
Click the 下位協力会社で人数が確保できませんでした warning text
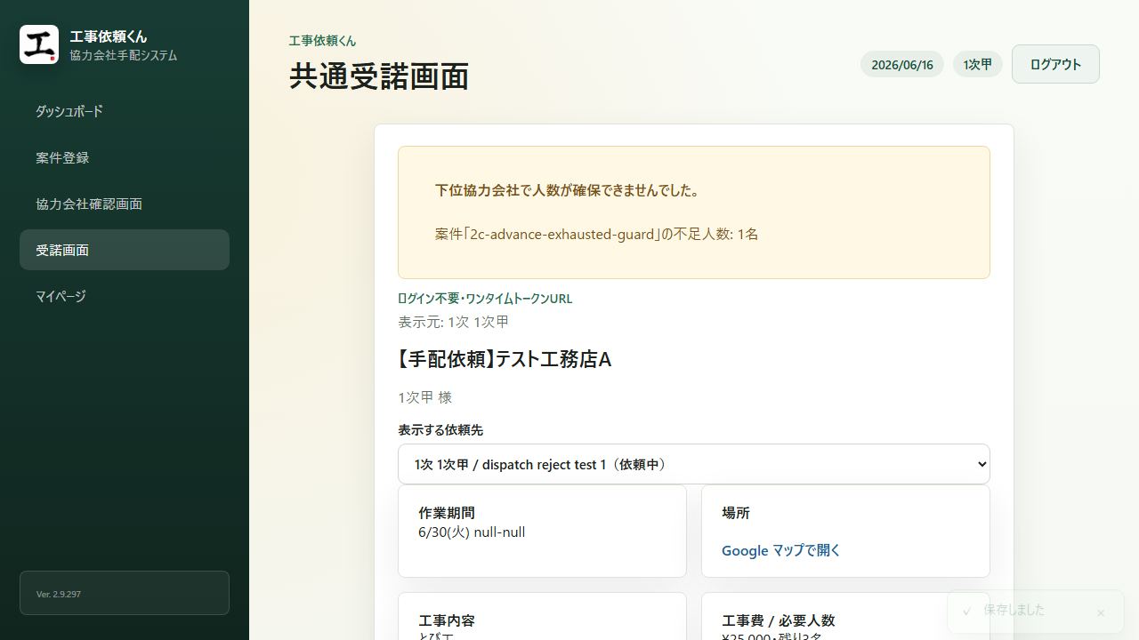tap(569, 190)
